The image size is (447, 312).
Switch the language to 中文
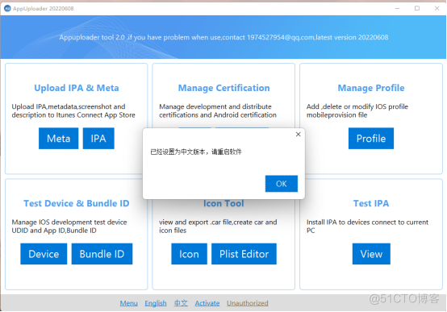pos(181,303)
